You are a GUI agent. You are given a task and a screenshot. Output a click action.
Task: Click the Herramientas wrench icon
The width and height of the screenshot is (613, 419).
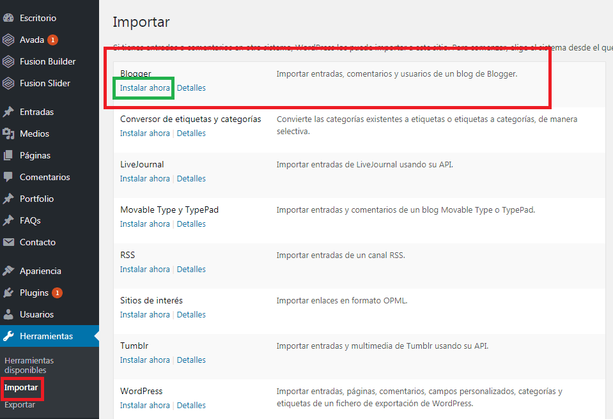pyautogui.click(x=8, y=336)
